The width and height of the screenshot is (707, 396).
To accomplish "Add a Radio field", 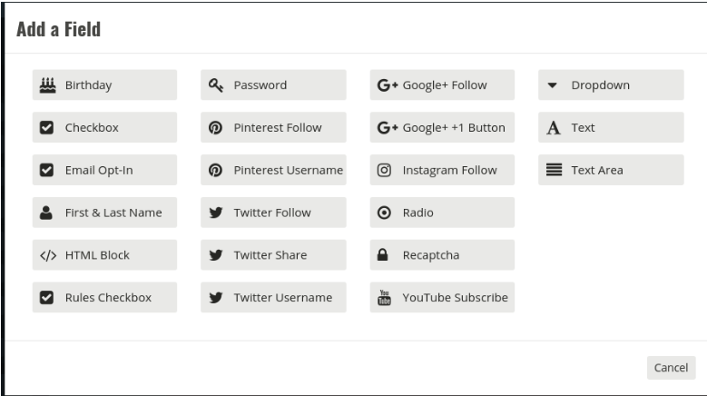I will (x=442, y=213).
